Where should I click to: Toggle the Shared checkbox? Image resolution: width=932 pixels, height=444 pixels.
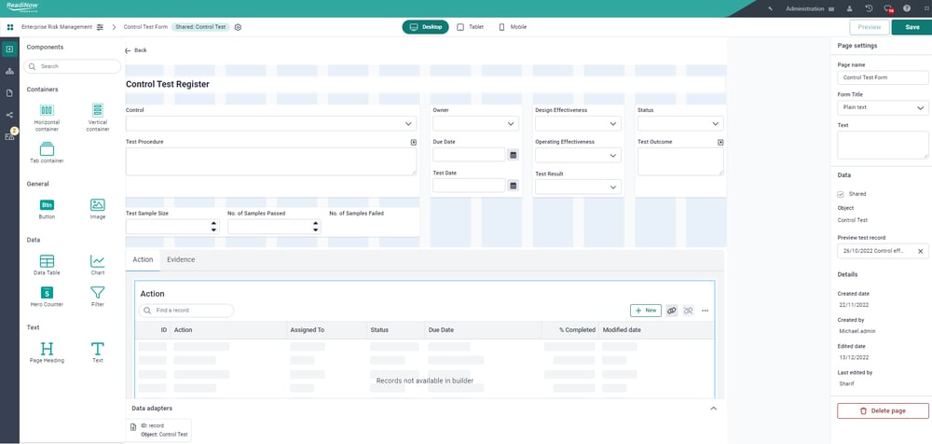click(x=841, y=194)
